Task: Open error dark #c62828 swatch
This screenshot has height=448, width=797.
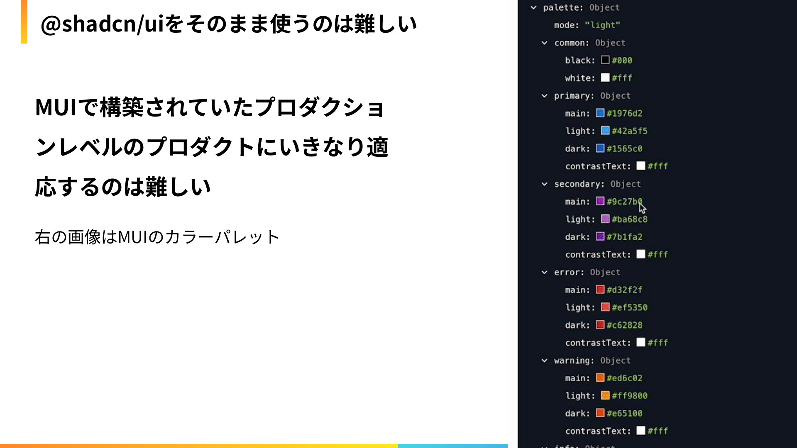Action: (600, 325)
